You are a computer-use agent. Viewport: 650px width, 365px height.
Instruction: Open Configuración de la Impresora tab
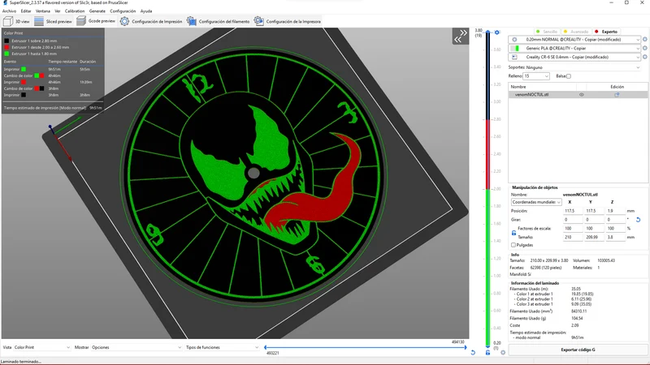pos(288,21)
